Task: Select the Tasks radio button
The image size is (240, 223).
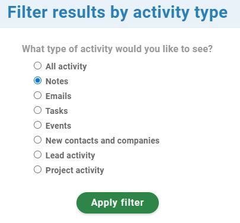Action: click(37, 110)
